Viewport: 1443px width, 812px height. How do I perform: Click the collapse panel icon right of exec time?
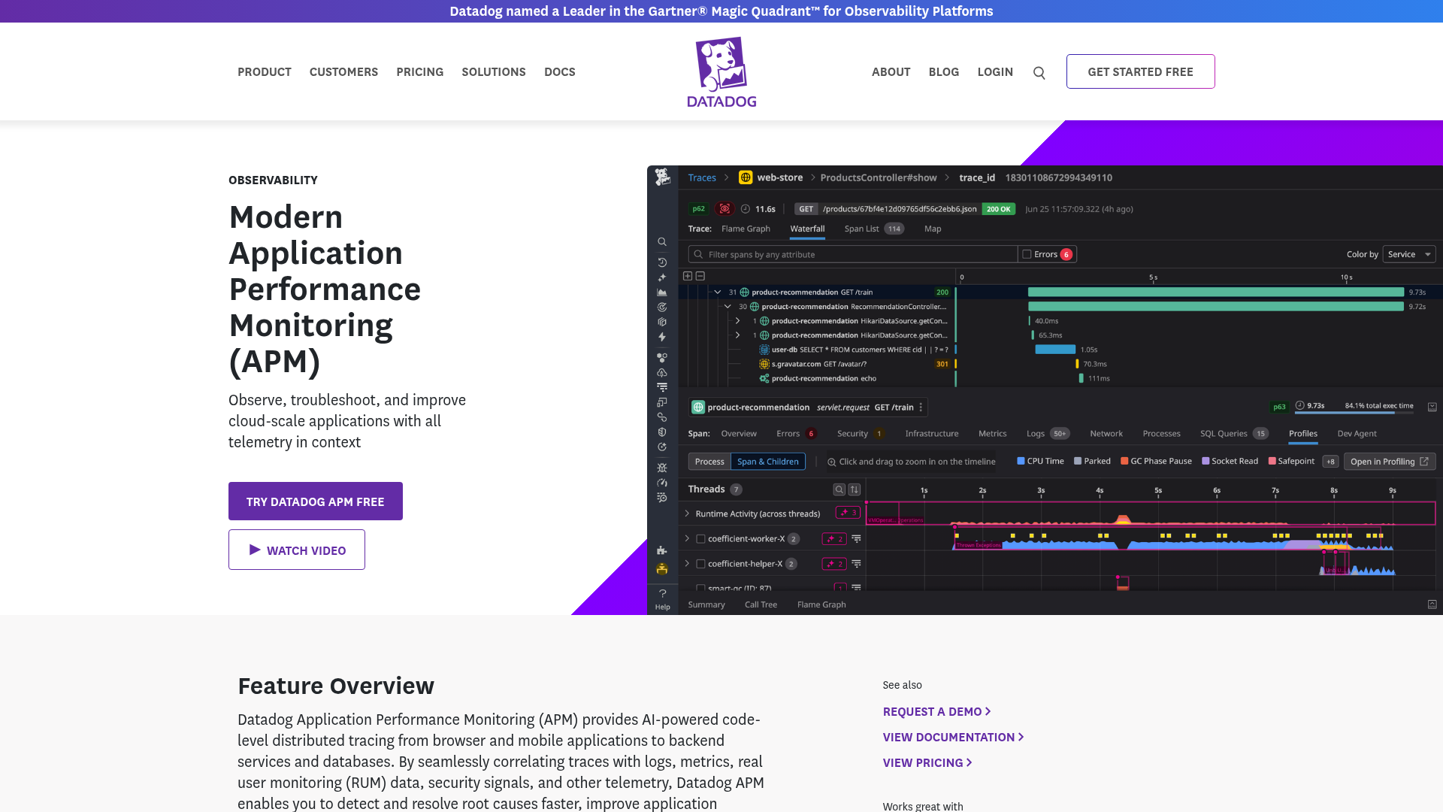pyautogui.click(x=1432, y=407)
